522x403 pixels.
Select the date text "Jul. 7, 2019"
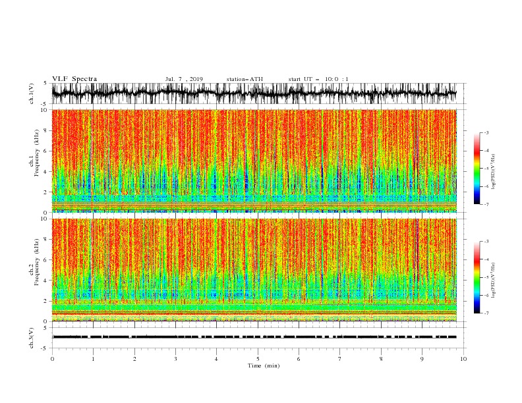point(184,79)
